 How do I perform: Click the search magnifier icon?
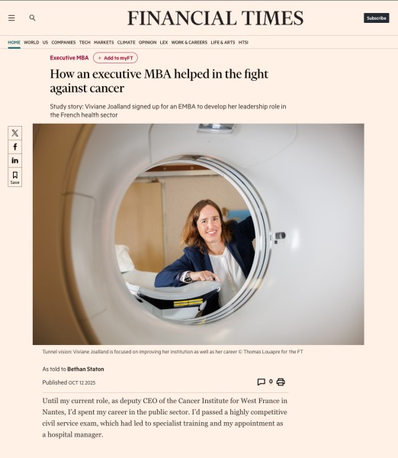32,18
